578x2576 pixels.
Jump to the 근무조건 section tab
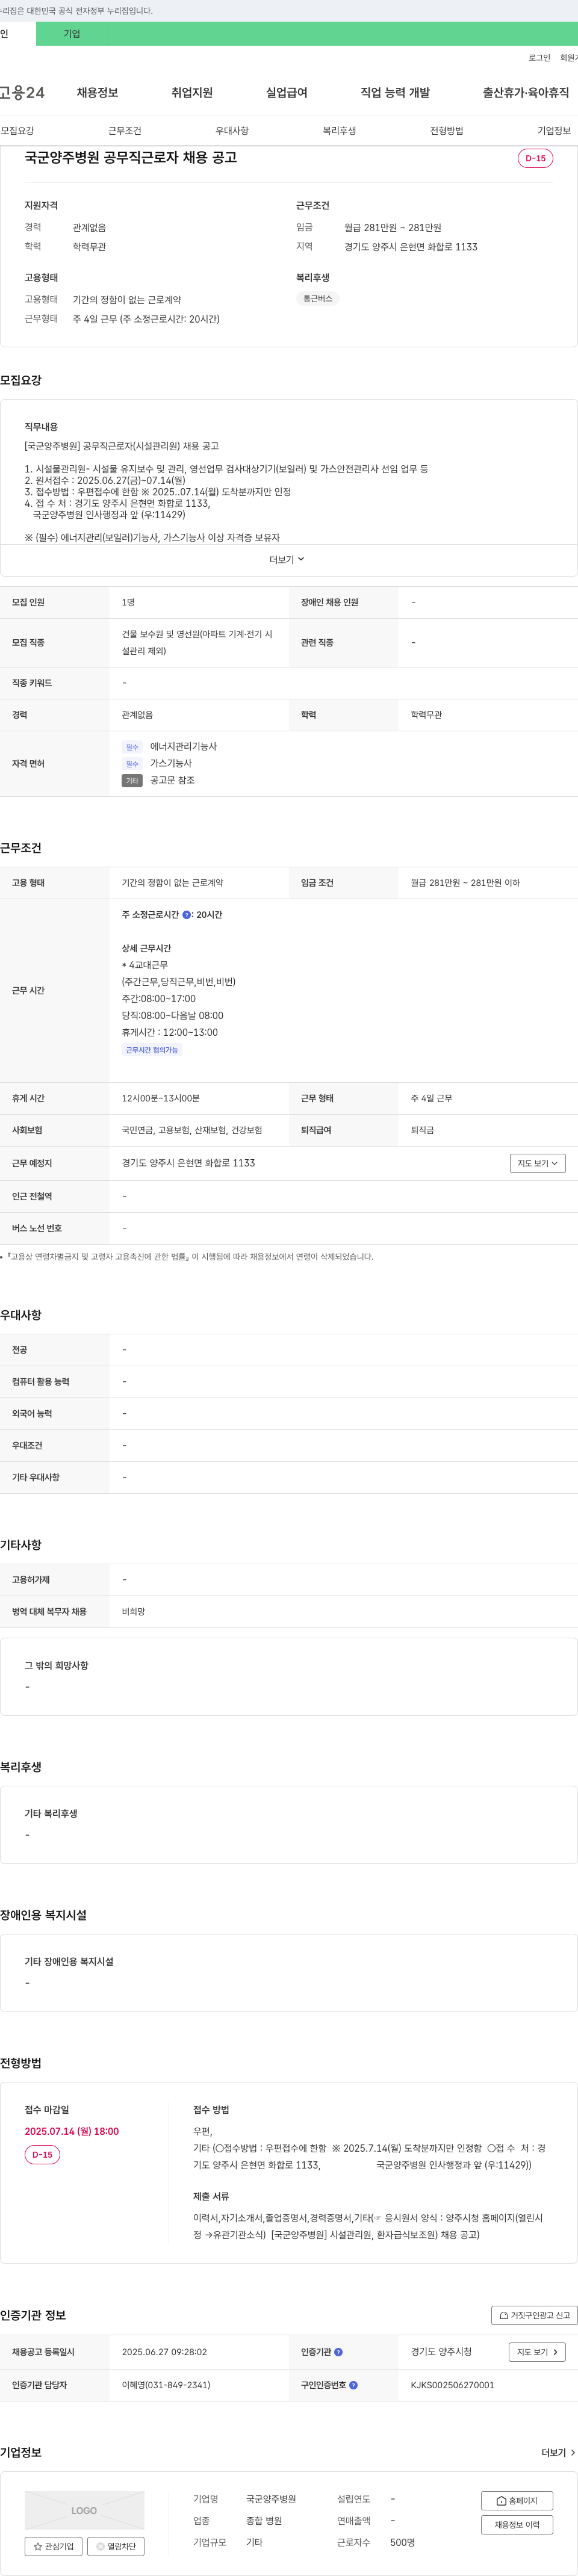coord(125,131)
